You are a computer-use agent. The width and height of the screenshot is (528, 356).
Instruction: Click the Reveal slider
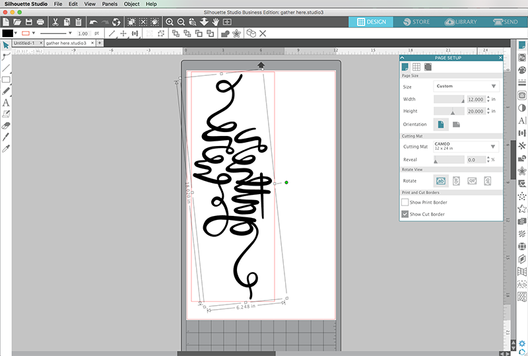coord(449,159)
